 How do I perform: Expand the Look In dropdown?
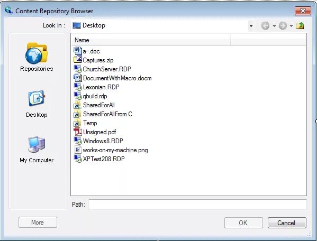pyautogui.click(x=251, y=26)
